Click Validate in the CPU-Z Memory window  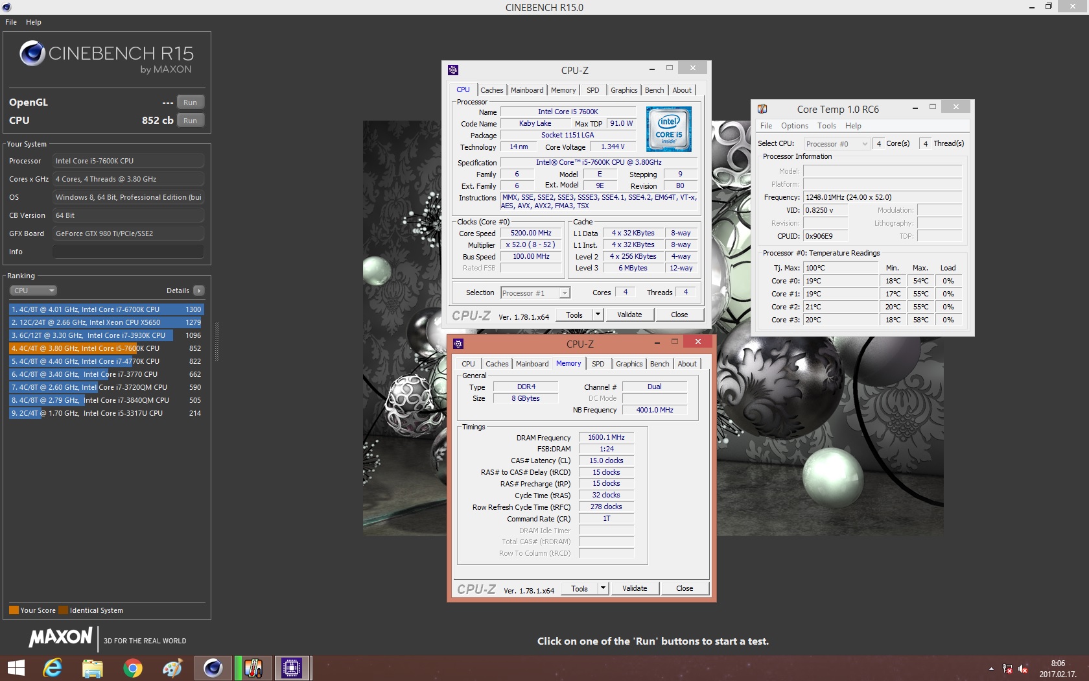click(635, 588)
